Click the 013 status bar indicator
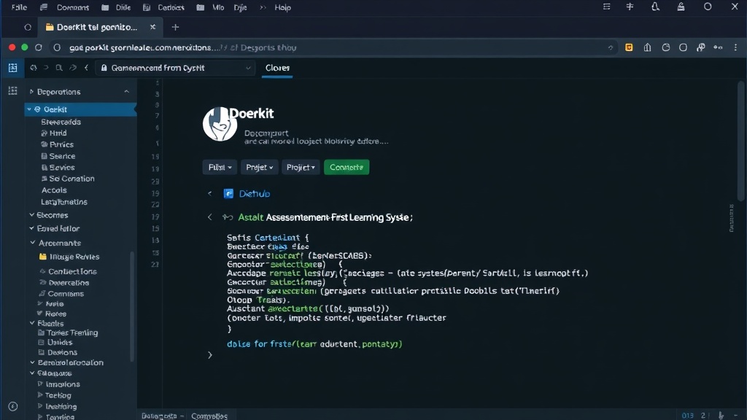Screen dimensions: 747x420 [x=687, y=416]
